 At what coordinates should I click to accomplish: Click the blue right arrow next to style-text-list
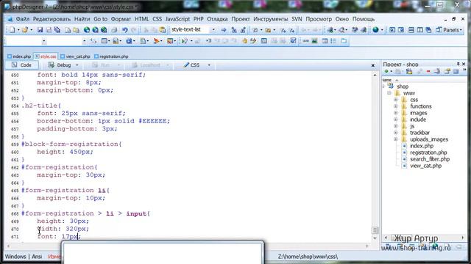coord(224,30)
